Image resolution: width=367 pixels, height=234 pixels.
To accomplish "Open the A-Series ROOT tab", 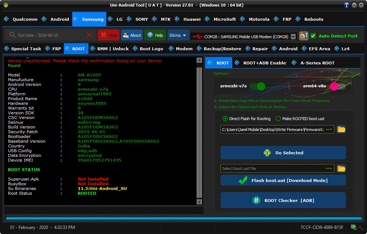I will (x=317, y=63).
